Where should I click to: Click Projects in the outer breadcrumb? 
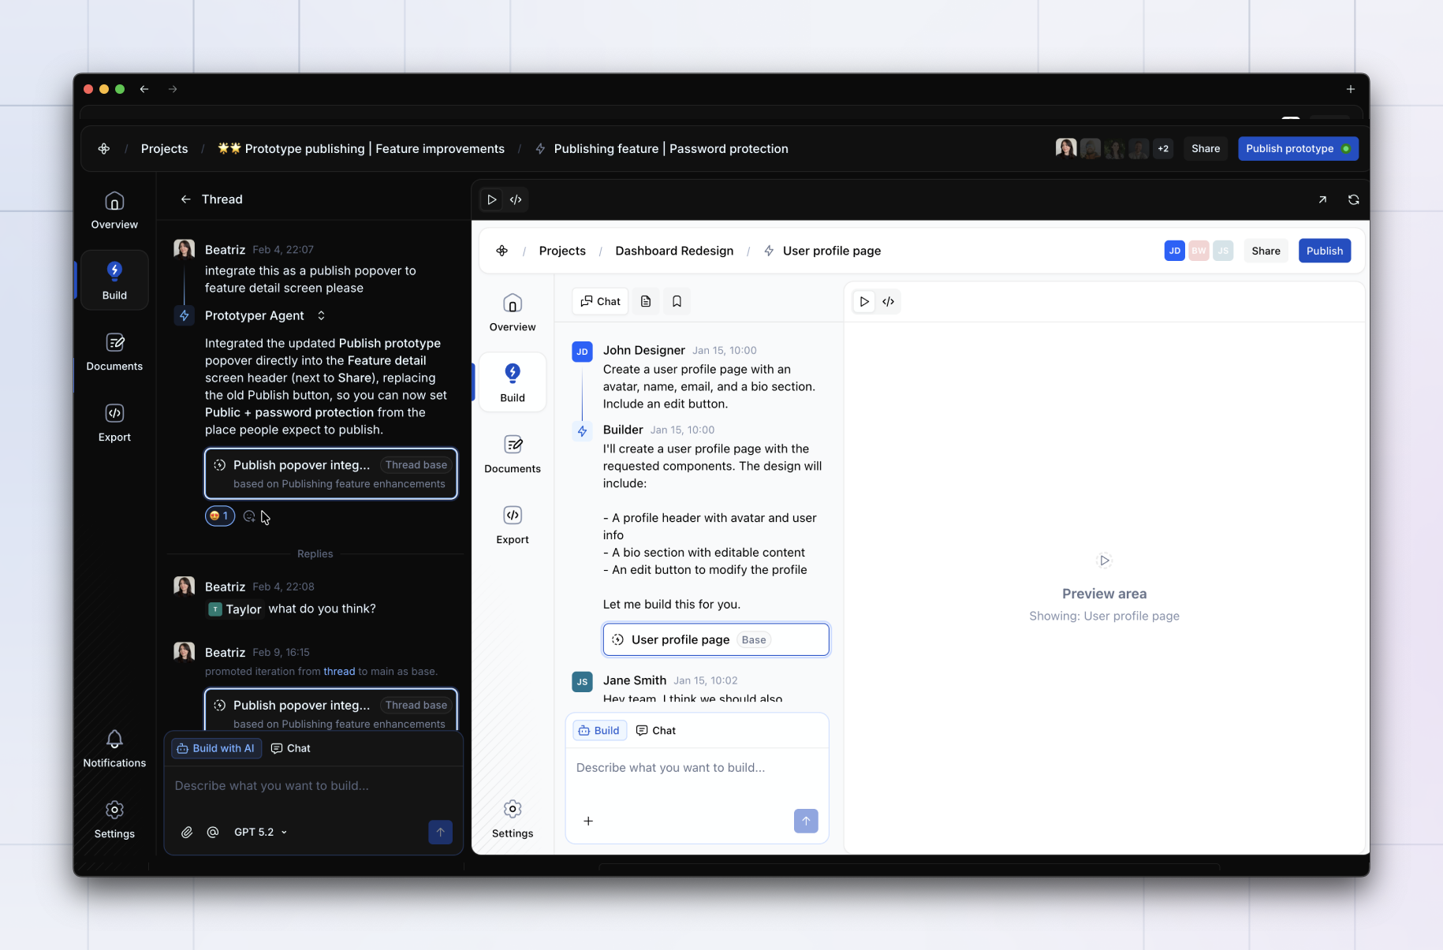point(164,149)
